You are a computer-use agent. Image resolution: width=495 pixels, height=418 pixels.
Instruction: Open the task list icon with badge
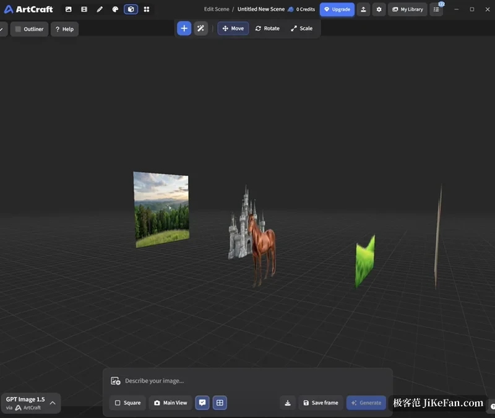pos(436,9)
